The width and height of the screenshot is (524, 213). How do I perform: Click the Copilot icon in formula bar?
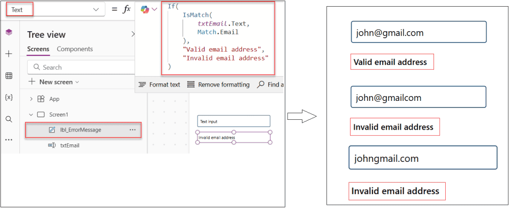pyautogui.click(x=145, y=10)
